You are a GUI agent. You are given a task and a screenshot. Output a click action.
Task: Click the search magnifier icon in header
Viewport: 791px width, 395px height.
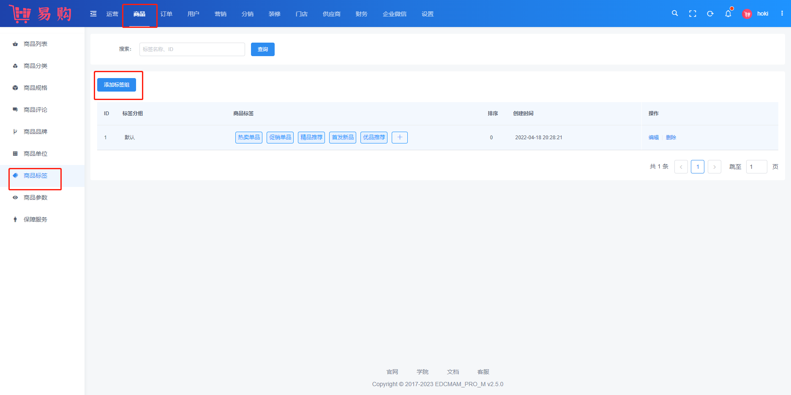[675, 14]
